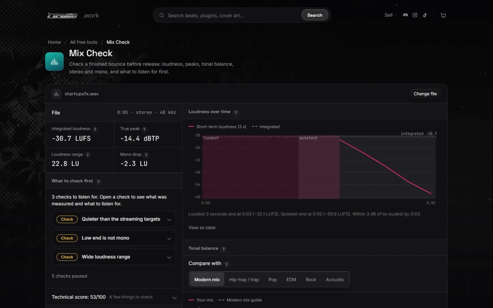Select the Acoustic comparison
The image size is (493, 308).
(335, 280)
